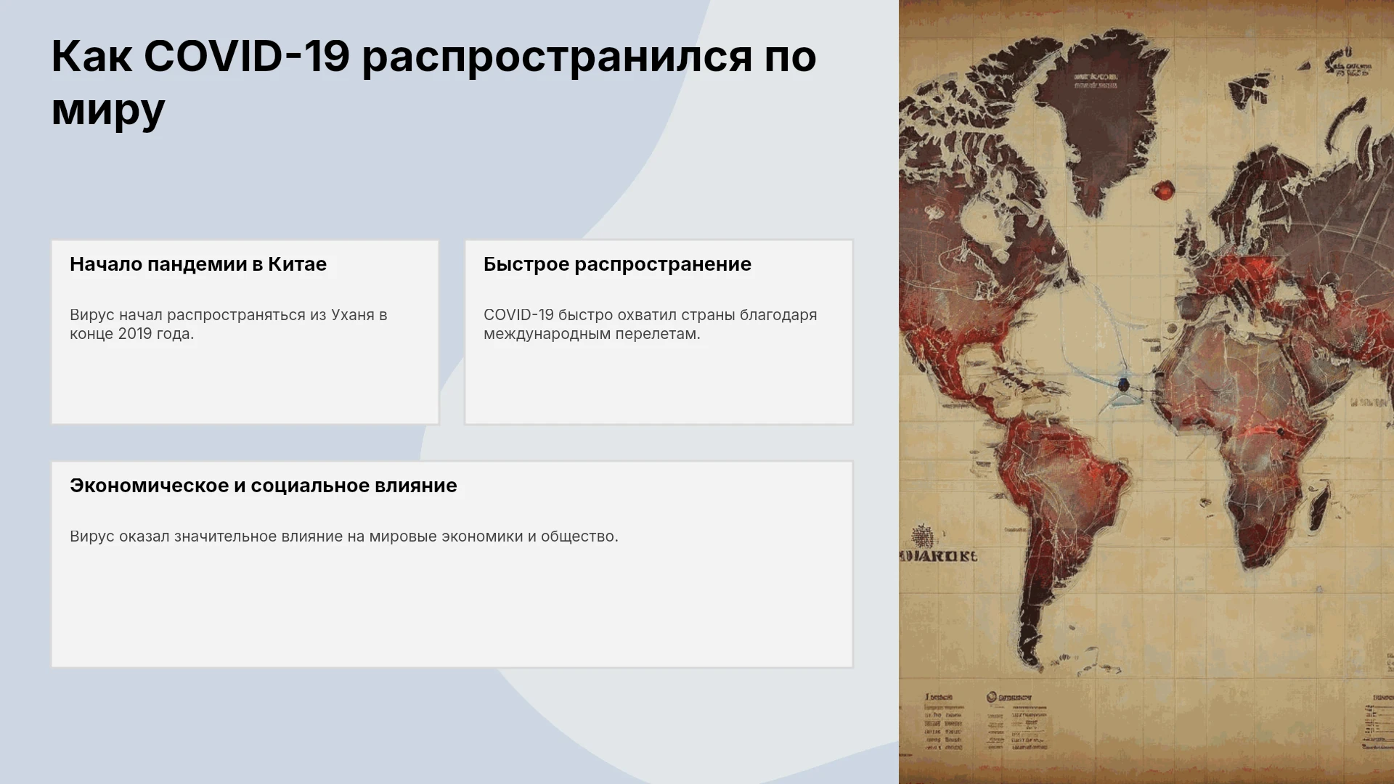Screen dimensions: 1394x784
Task: Select the text about международным перелетам
Action: tap(650, 324)
